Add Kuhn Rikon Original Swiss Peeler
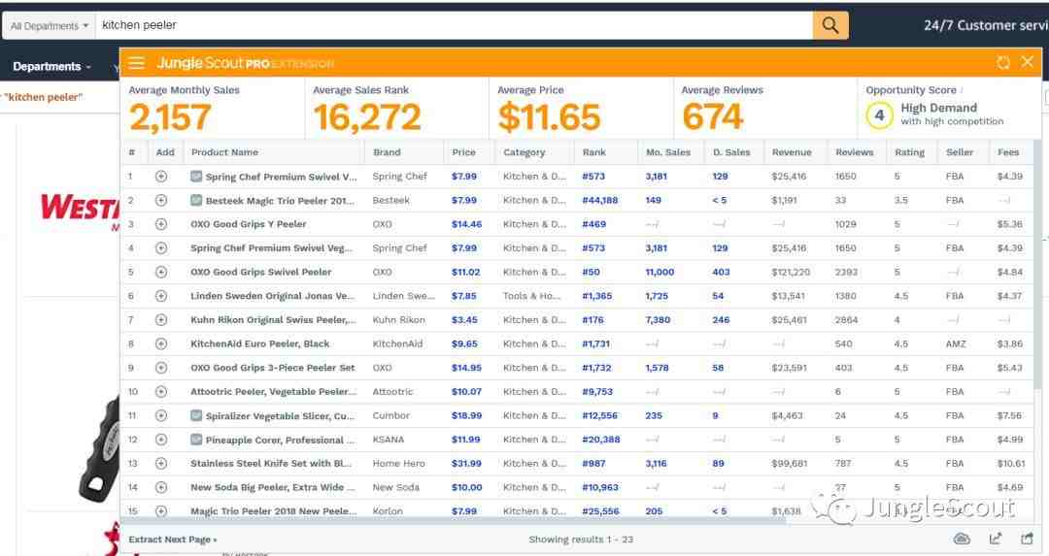The image size is (1049, 556). 161,320
